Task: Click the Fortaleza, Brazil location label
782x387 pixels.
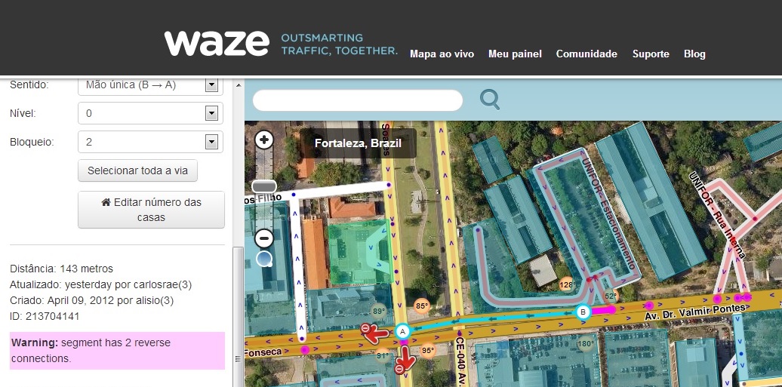Action: tap(358, 143)
